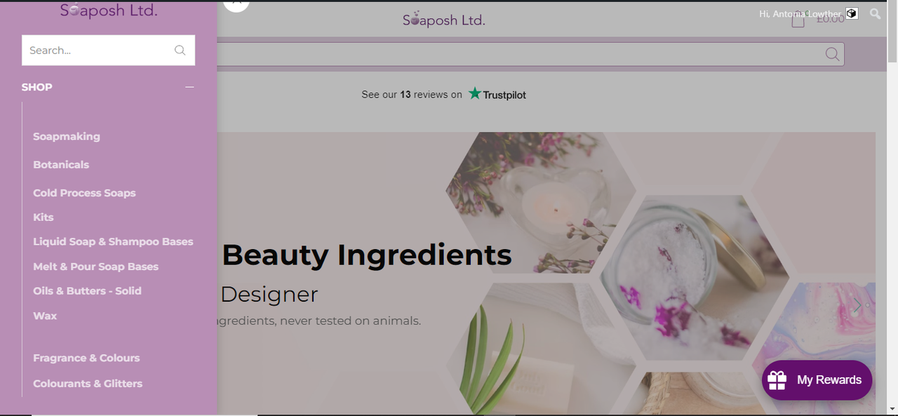Open Cold Process Soaps category
Viewport: 898px width, 416px height.
(x=84, y=193)
